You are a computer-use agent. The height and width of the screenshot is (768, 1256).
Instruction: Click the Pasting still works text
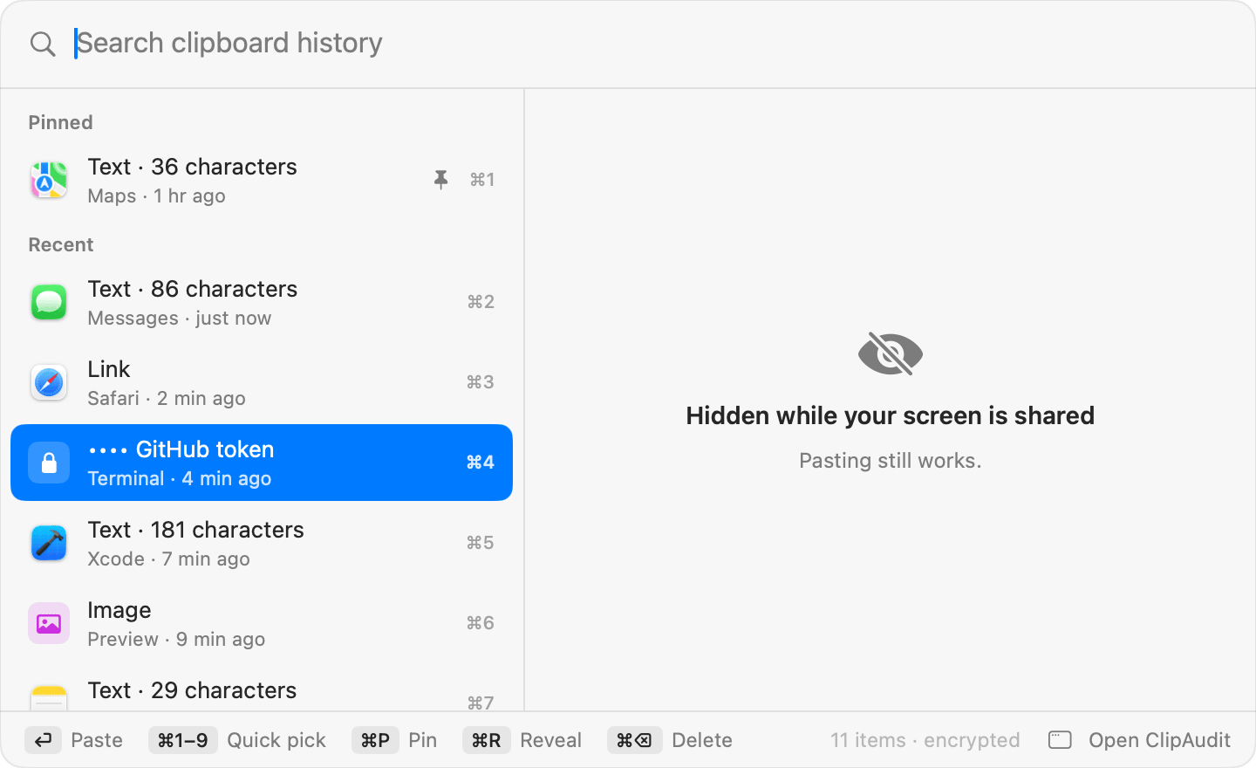pos(891,461)
